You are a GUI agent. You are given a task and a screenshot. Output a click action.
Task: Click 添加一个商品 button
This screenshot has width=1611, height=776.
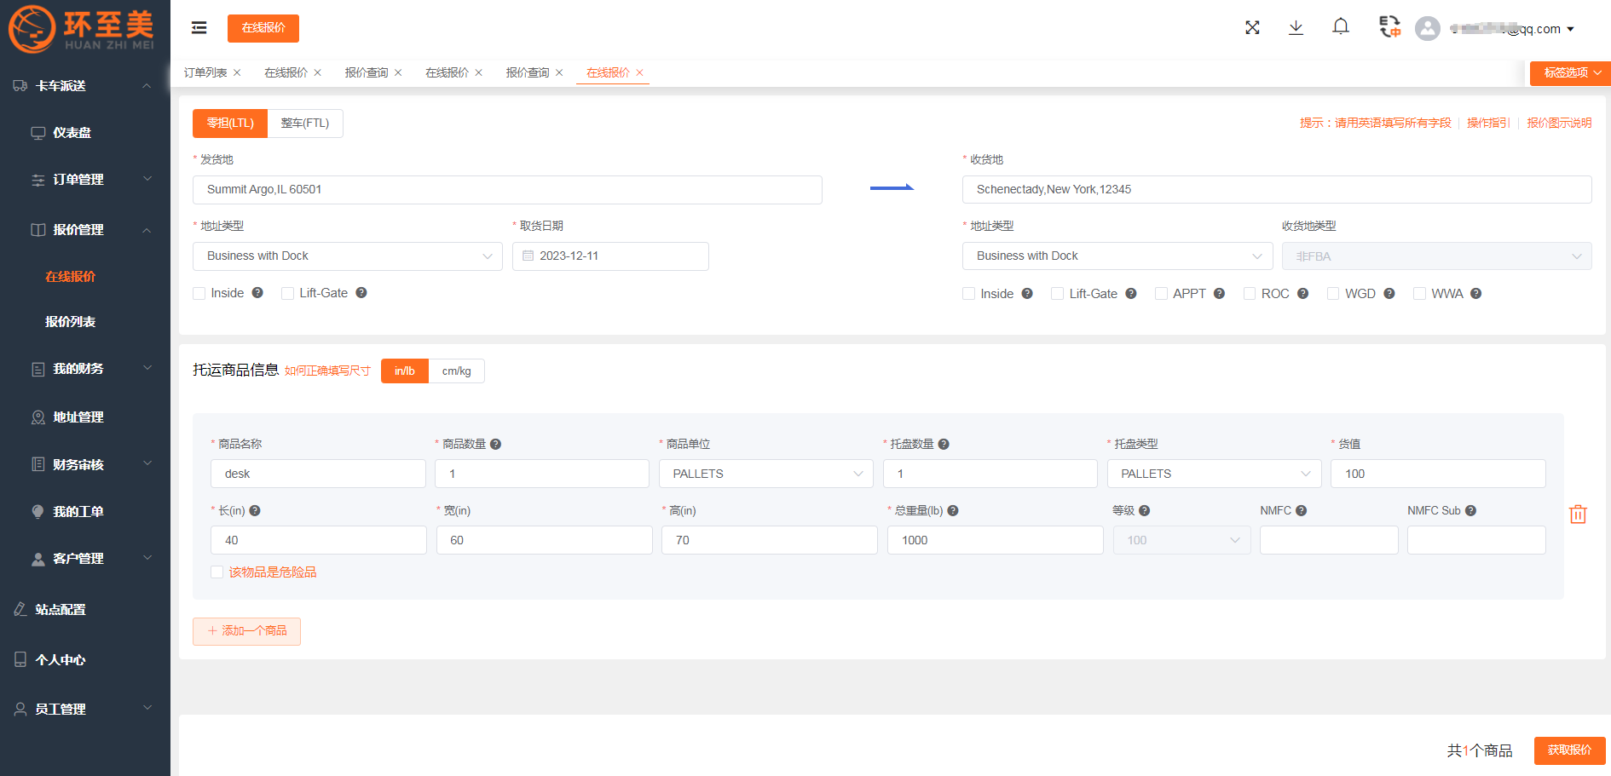[246, 631]
